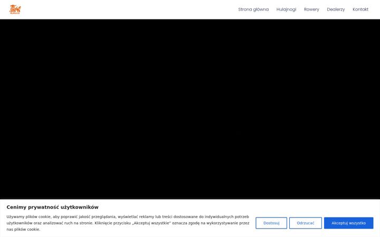Open the Kontakt page
This screenshot has height=237, width=380.
(x=360, y=9)
